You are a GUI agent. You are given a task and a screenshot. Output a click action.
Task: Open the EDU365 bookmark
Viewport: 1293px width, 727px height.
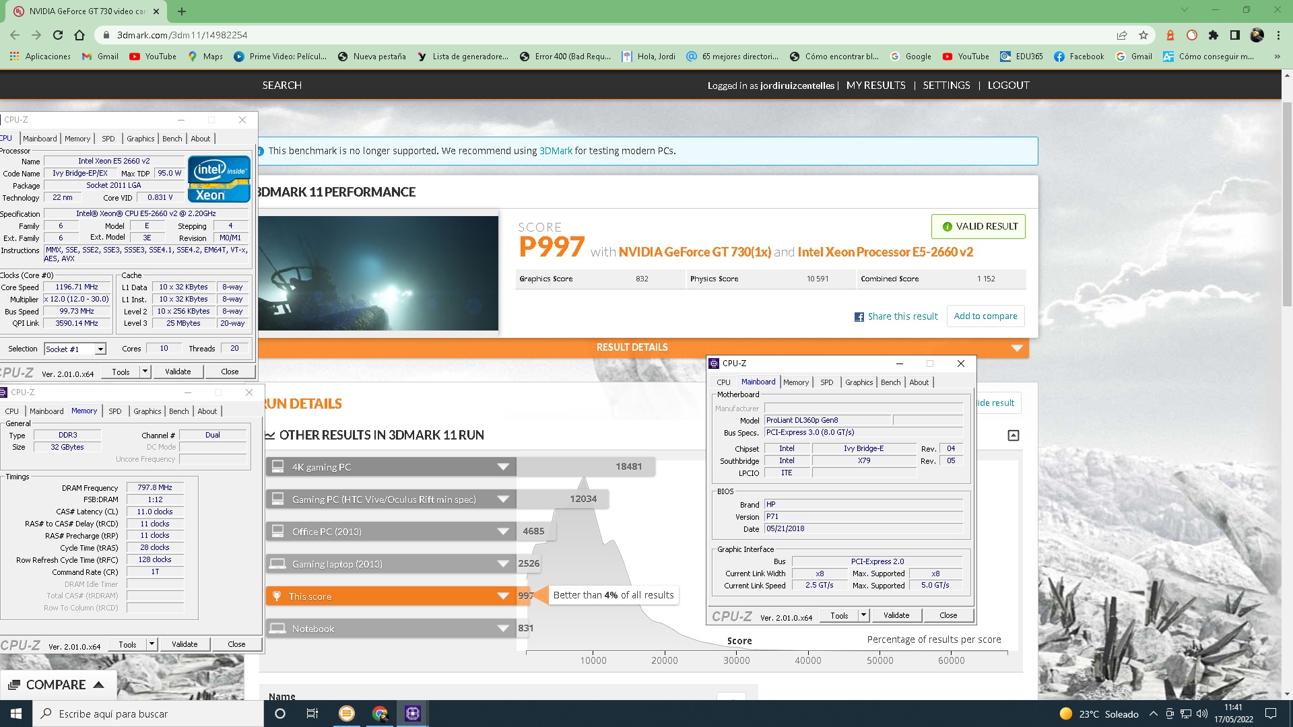pyautogui.click(x=1022, y=57)
